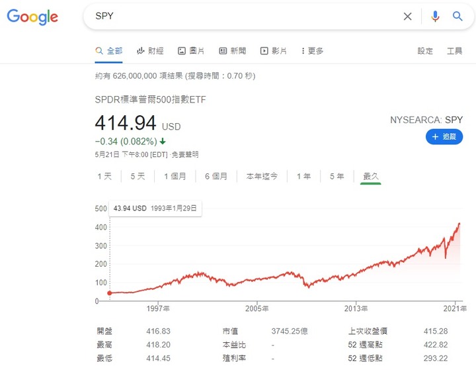Click the 開盤 value 416.83
The height and width of the screenshot is (370, 476).
click(x=158, y=331)
